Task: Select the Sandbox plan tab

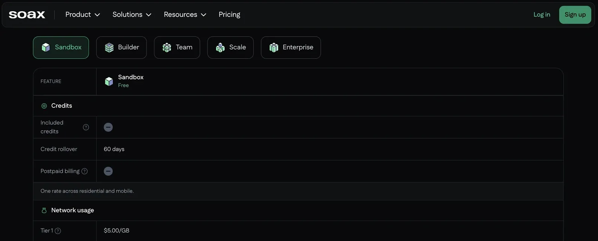Action: click(61, 48)
